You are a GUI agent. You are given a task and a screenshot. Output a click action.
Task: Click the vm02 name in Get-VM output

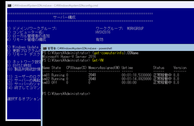[x=46, y=79]
